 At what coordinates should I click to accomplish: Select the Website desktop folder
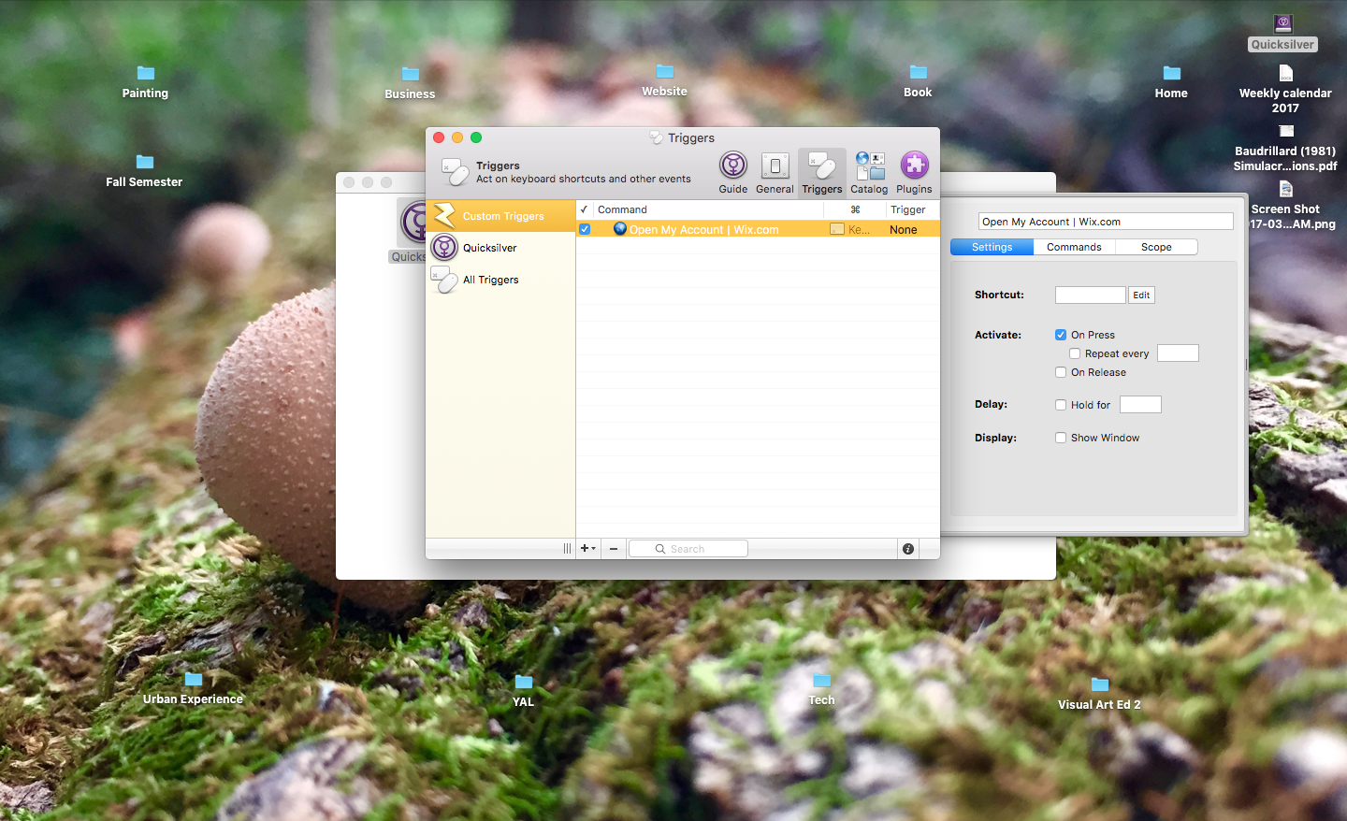[x=664, y=80]
